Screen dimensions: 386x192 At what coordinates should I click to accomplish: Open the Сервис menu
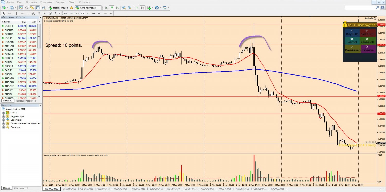(60, 2)
